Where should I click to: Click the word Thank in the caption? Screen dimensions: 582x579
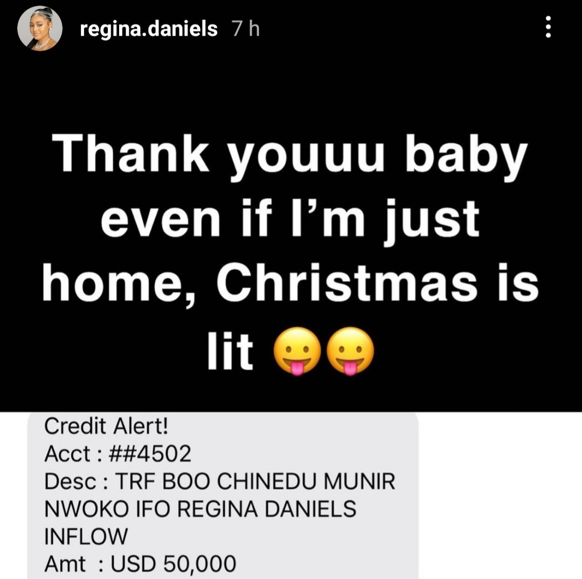click(x=130, y=153)
